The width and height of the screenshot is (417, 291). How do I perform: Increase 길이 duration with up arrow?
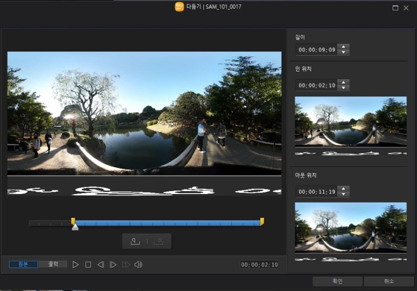tap(343, 47)
